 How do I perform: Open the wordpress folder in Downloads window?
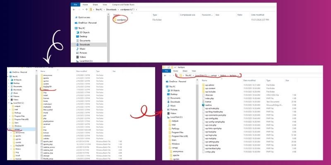point(120,19)
